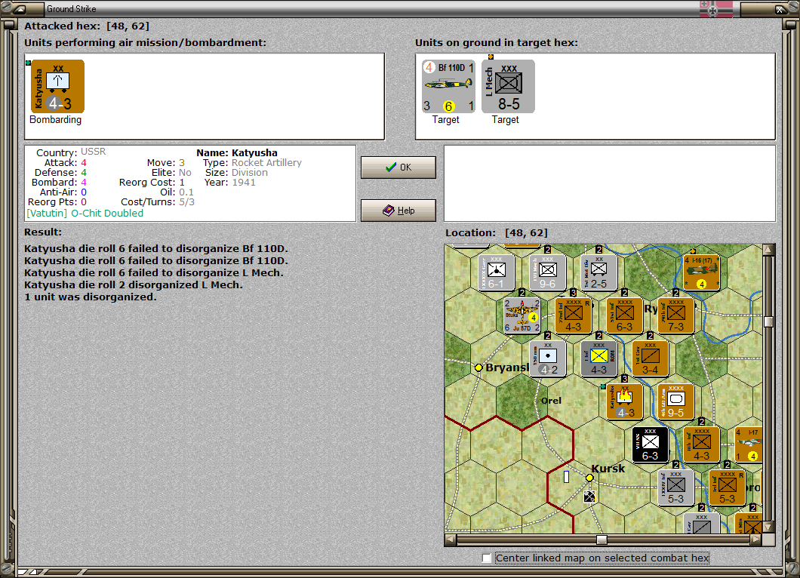Click the Stuka Ju 87D counter on map

pos(522,315)
